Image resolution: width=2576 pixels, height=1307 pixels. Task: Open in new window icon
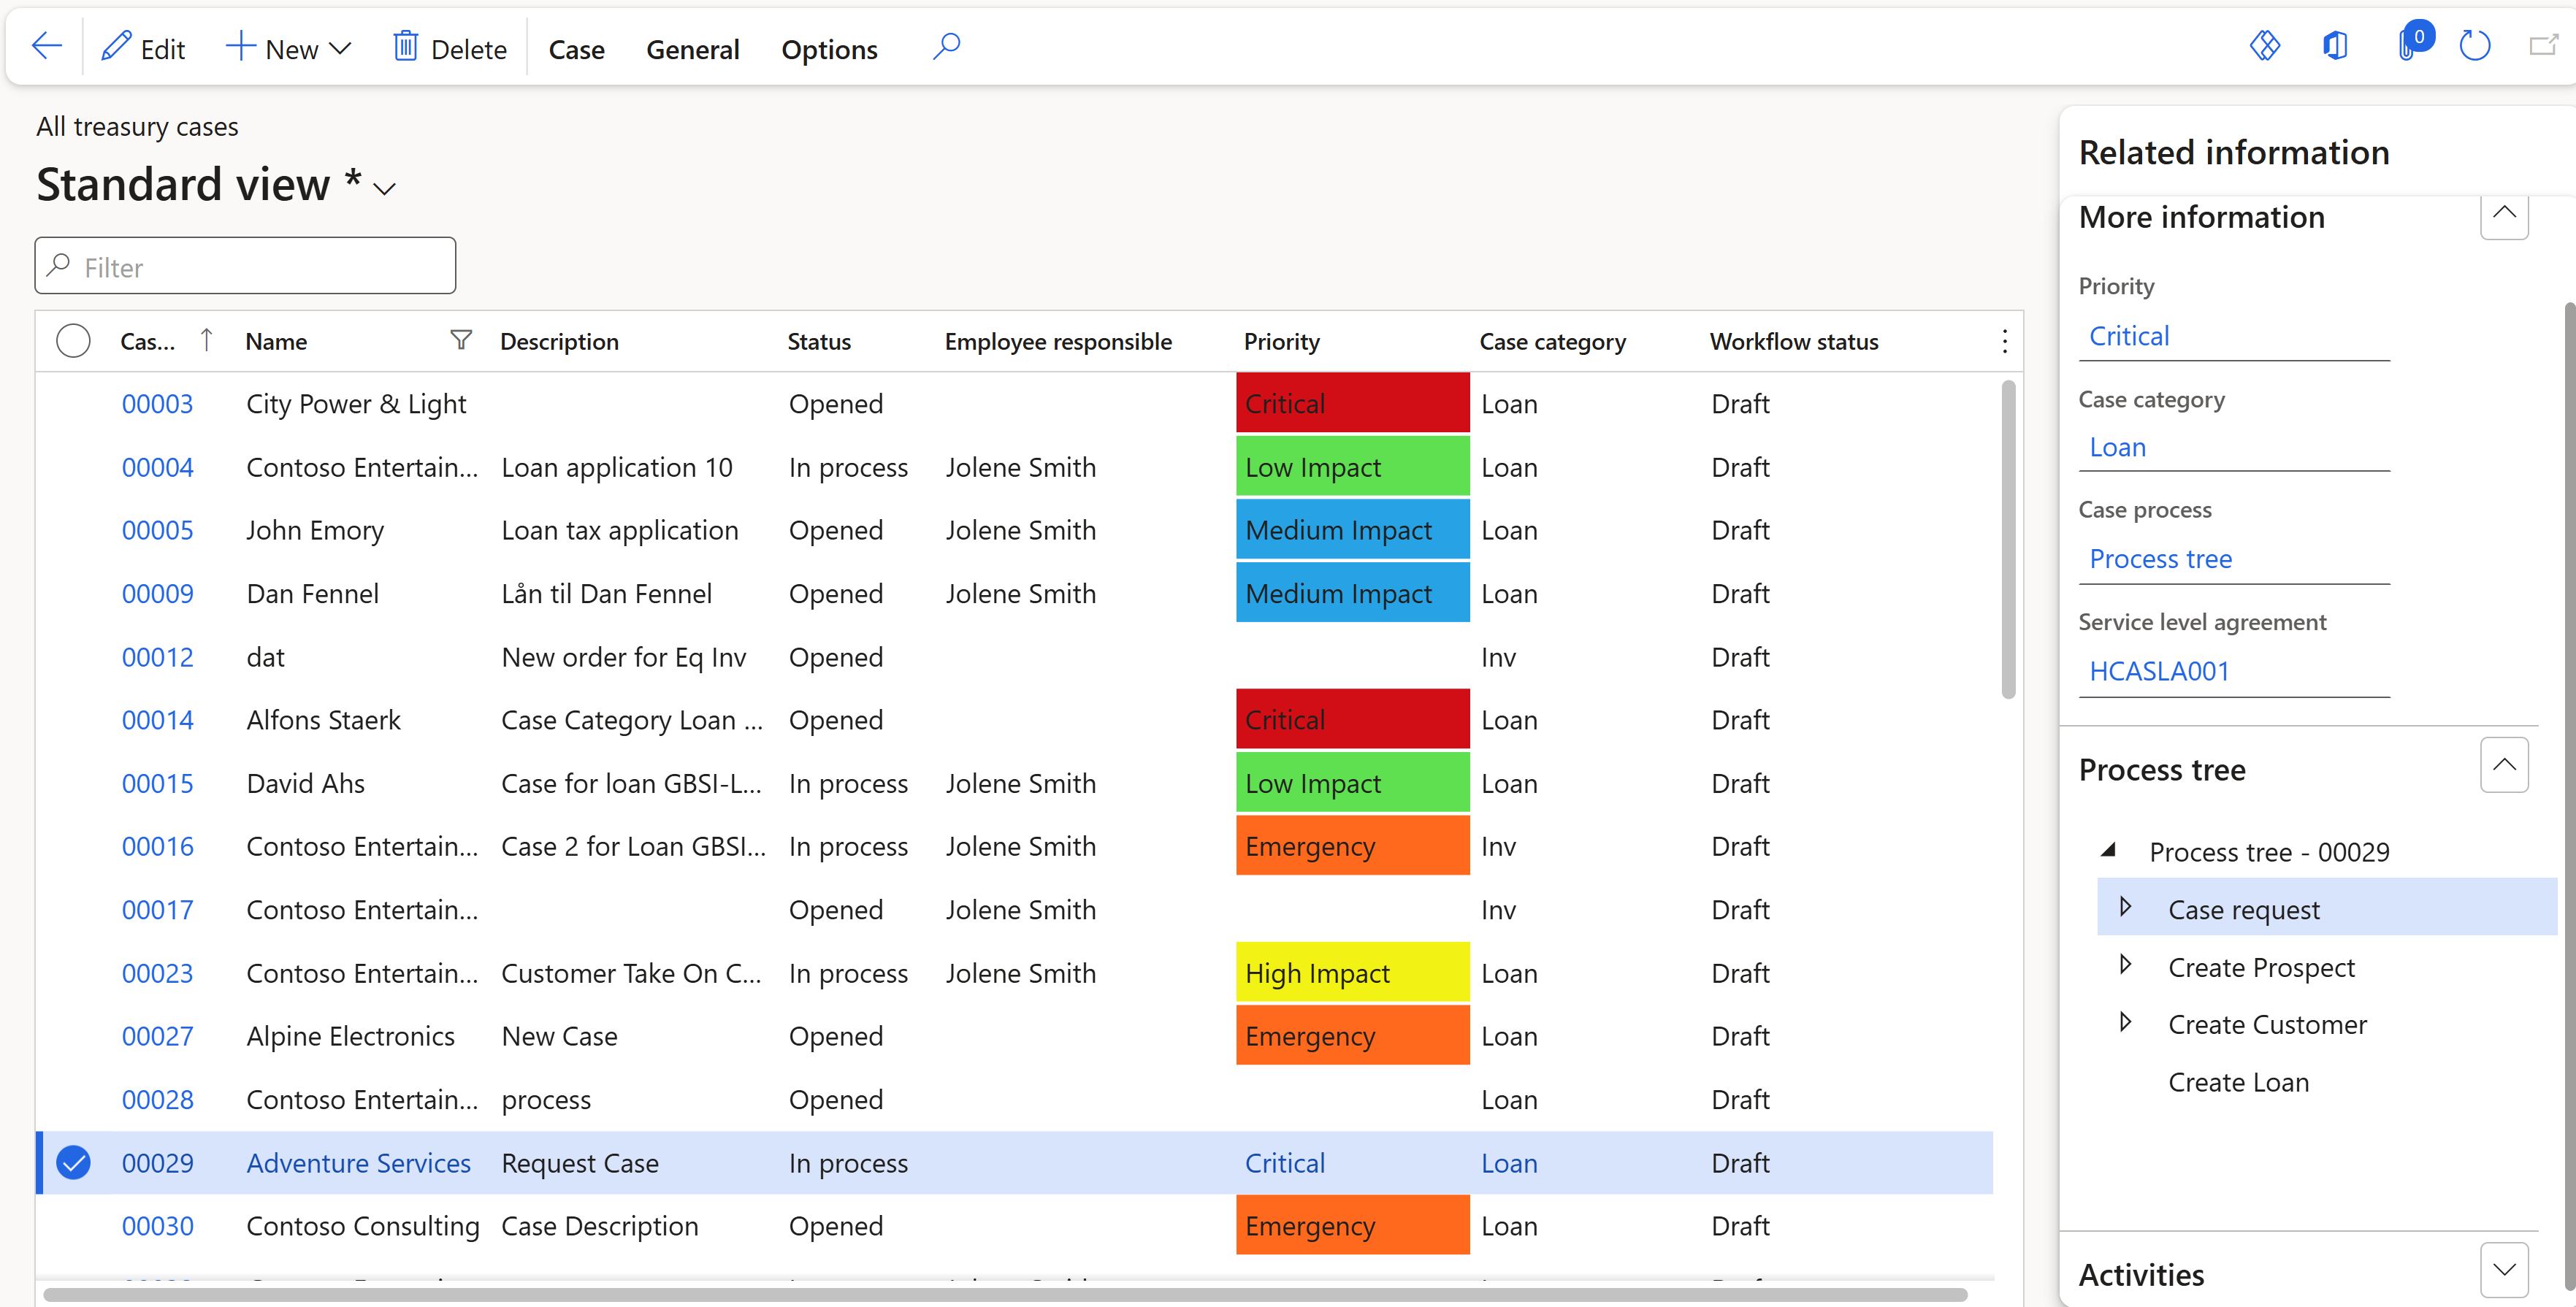tap(2543, 46)
